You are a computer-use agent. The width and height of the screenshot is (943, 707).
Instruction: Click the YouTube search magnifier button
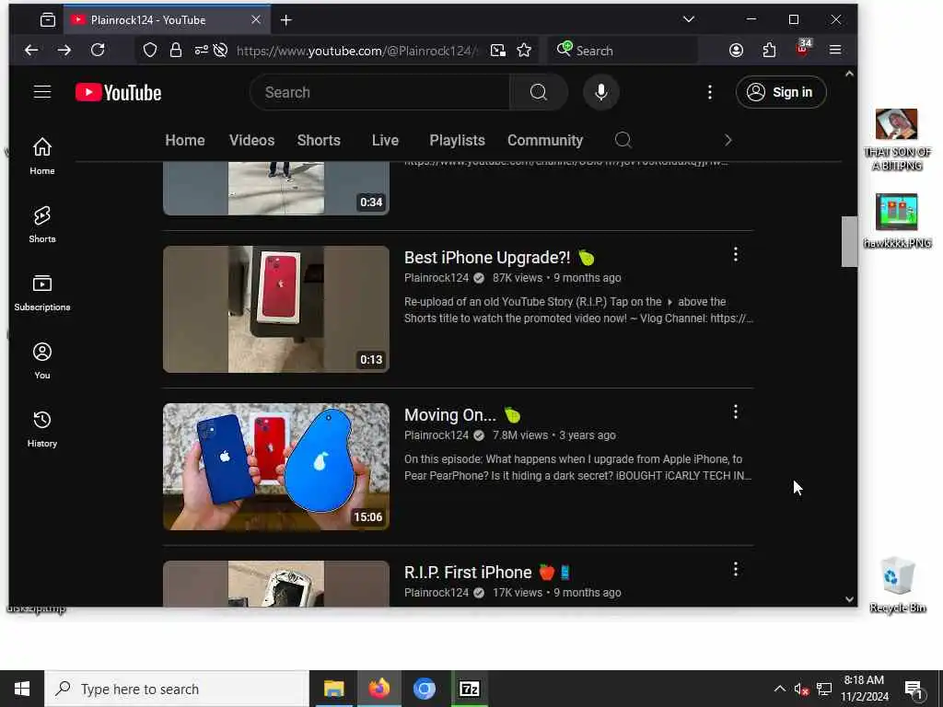point(538,92)
